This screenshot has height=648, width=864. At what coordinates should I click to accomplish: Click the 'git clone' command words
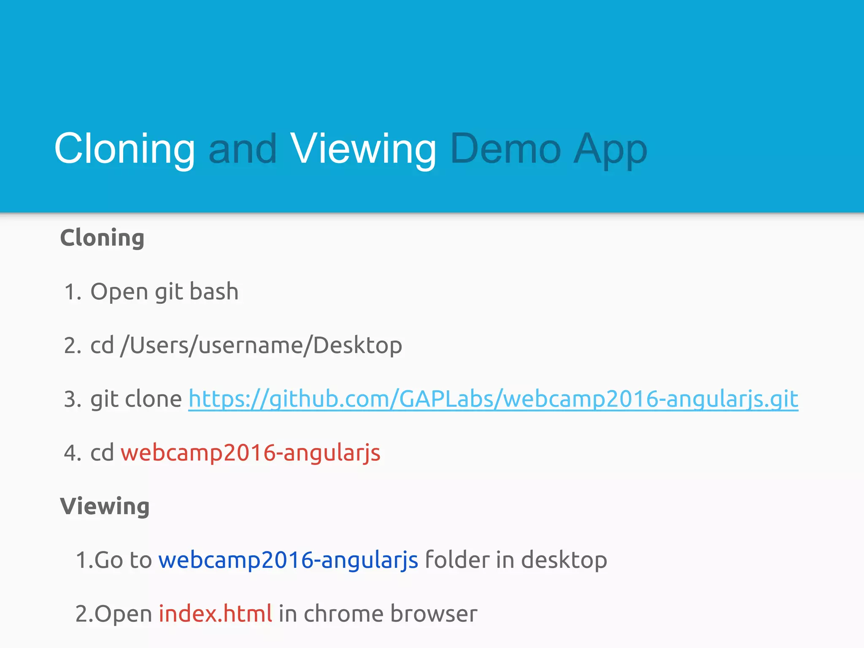(136, 399)
